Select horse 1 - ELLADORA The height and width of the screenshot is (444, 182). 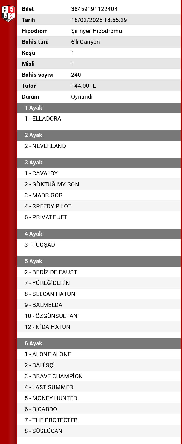click(x=43, y=119)
